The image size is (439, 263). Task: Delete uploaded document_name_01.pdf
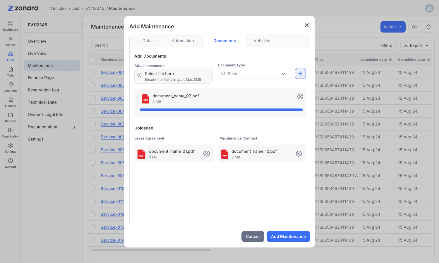207,154
